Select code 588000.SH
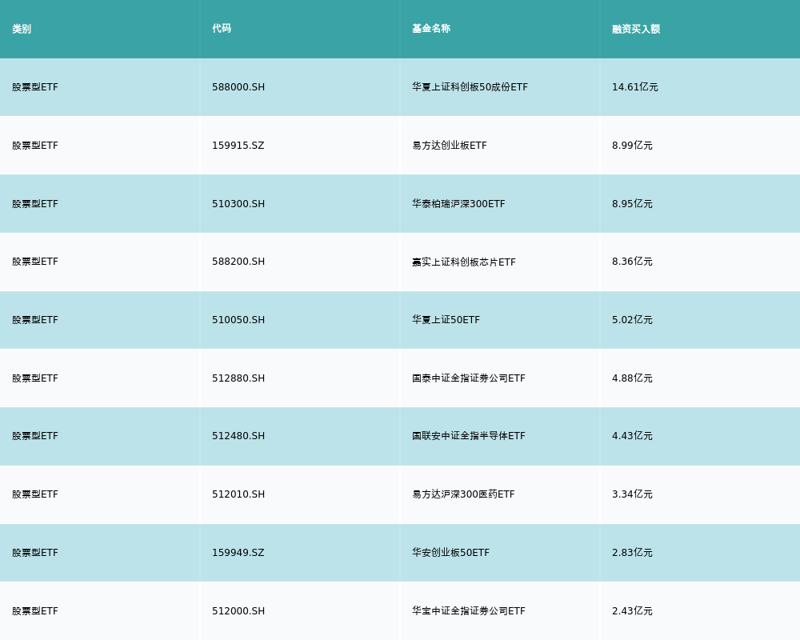 pos(238,87)
